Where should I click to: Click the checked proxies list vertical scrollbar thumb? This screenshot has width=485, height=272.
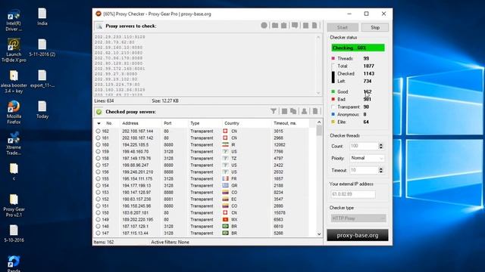(x=319, y=131)
